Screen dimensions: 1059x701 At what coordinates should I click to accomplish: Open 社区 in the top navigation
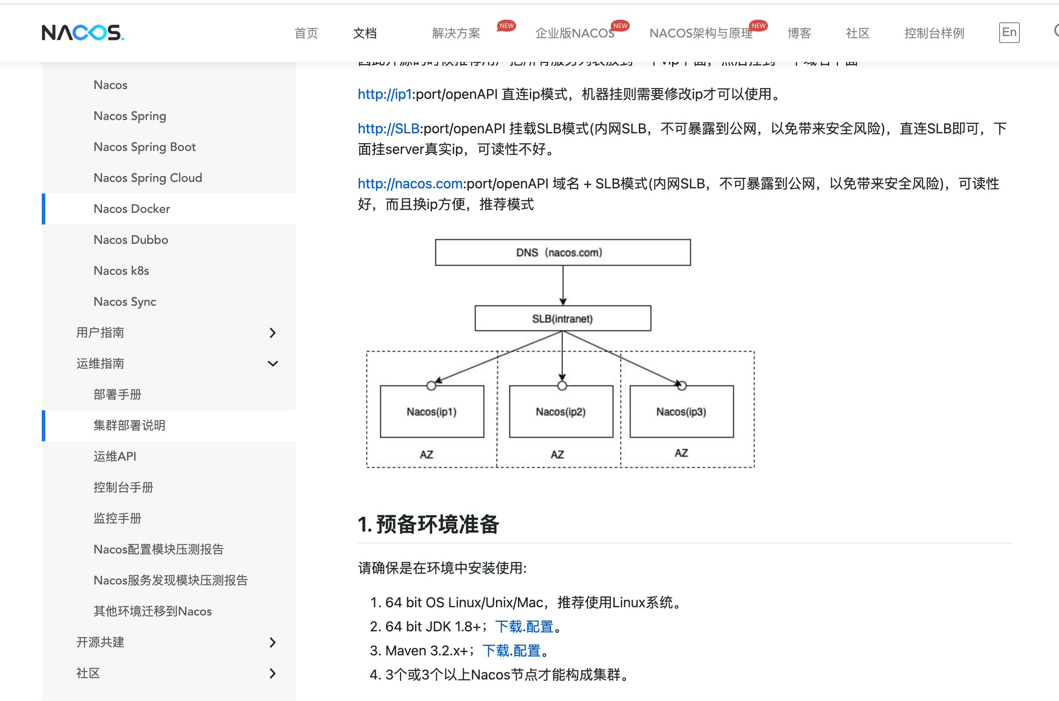858,33
